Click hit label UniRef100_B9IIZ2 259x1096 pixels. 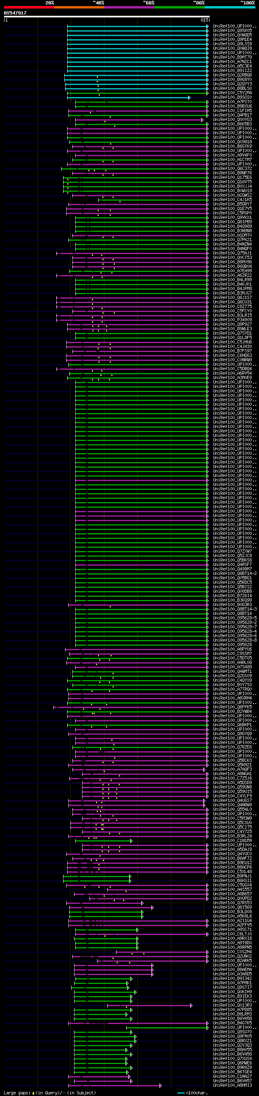click(232, 71)
